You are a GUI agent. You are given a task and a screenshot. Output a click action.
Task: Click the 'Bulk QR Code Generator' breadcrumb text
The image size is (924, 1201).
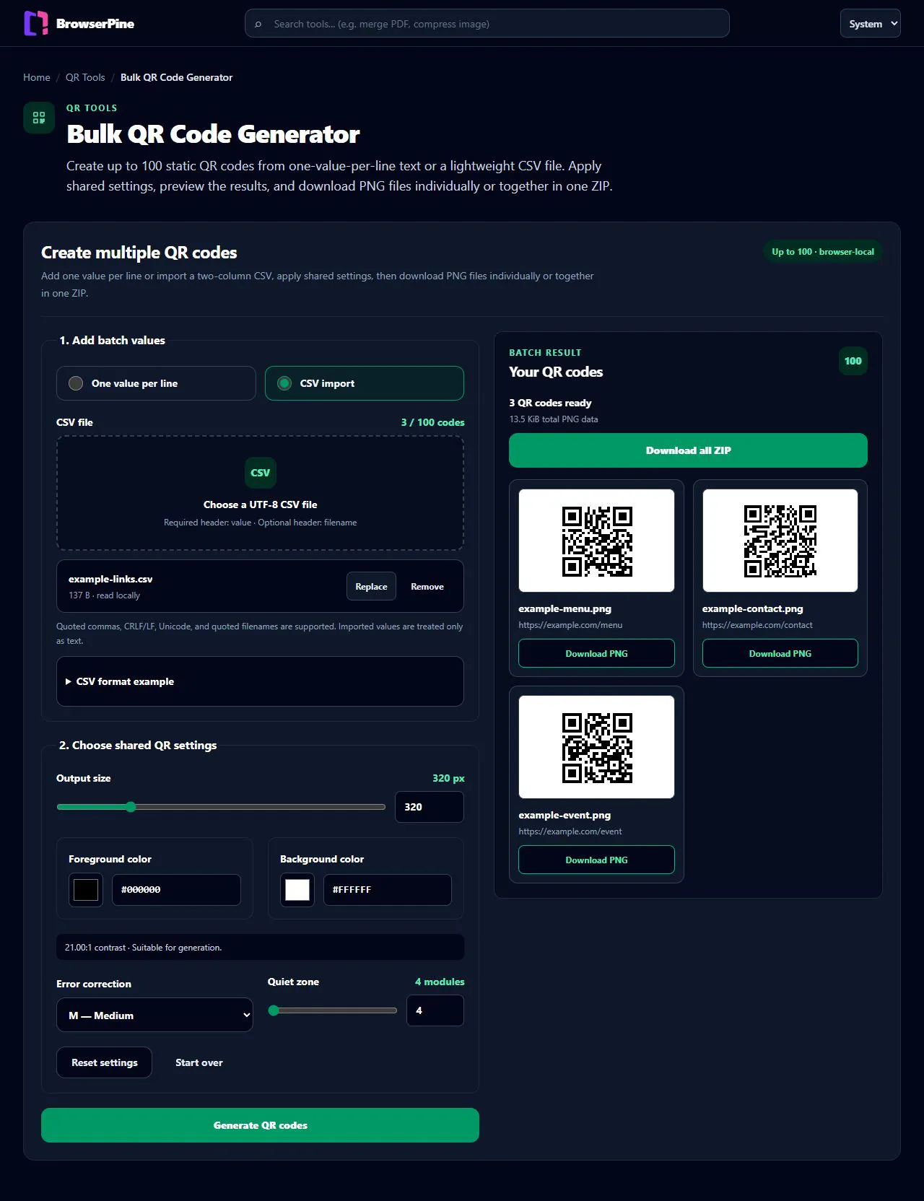tap(177, 77)
